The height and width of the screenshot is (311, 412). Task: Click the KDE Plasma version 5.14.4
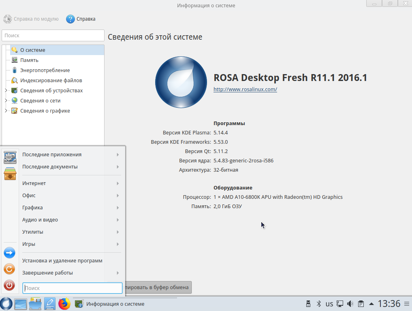coord(220,133)
